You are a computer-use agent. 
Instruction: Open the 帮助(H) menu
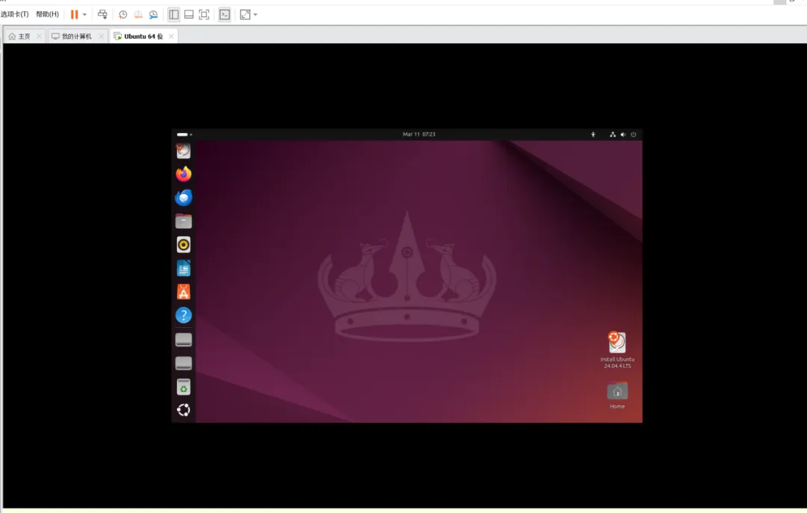47,14
